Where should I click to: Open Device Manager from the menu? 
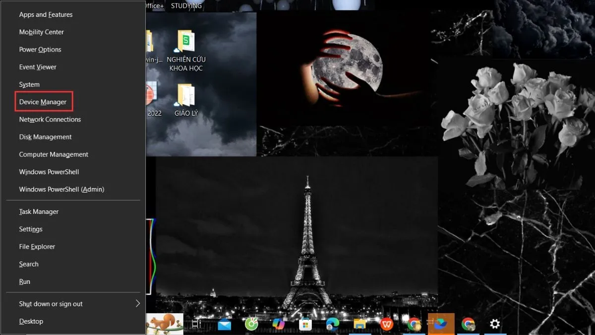click(x=43, y=101)
